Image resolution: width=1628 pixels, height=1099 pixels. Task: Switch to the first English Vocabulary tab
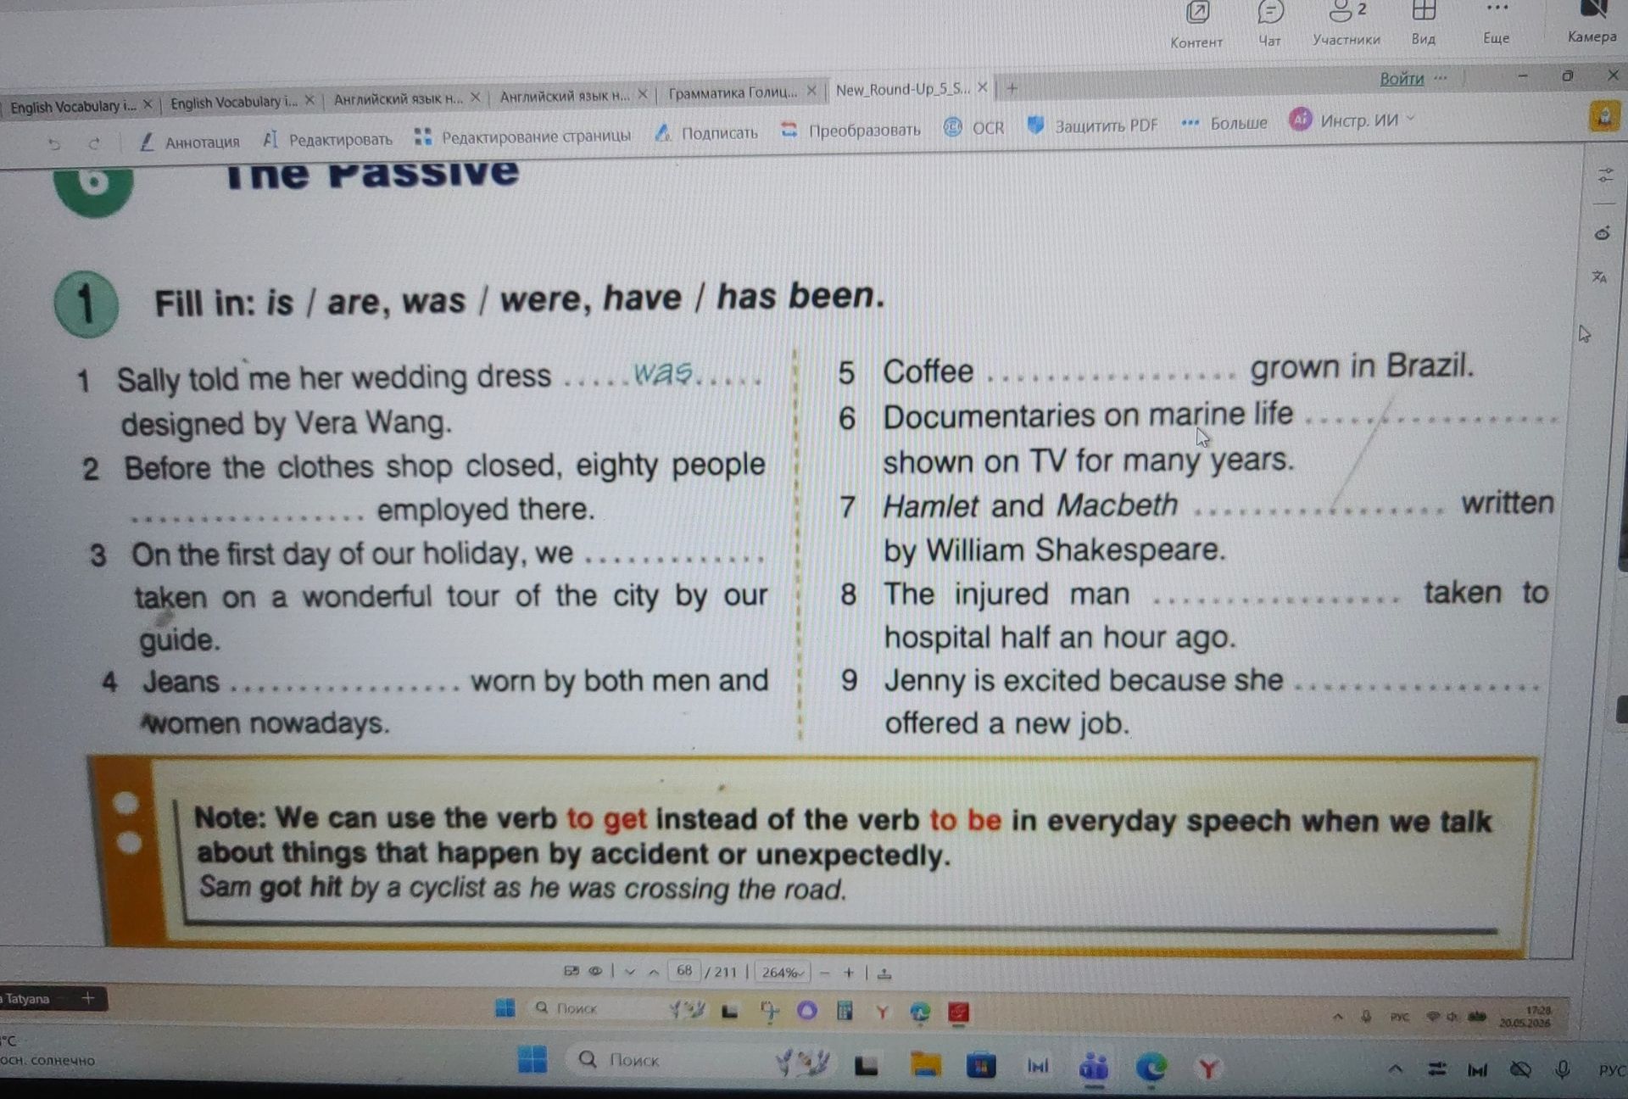tap(80, 106)
